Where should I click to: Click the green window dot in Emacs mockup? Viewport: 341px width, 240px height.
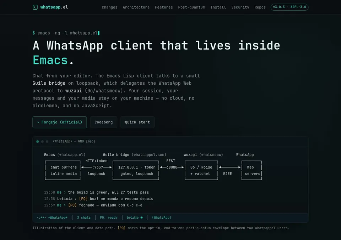click(38, 142)
